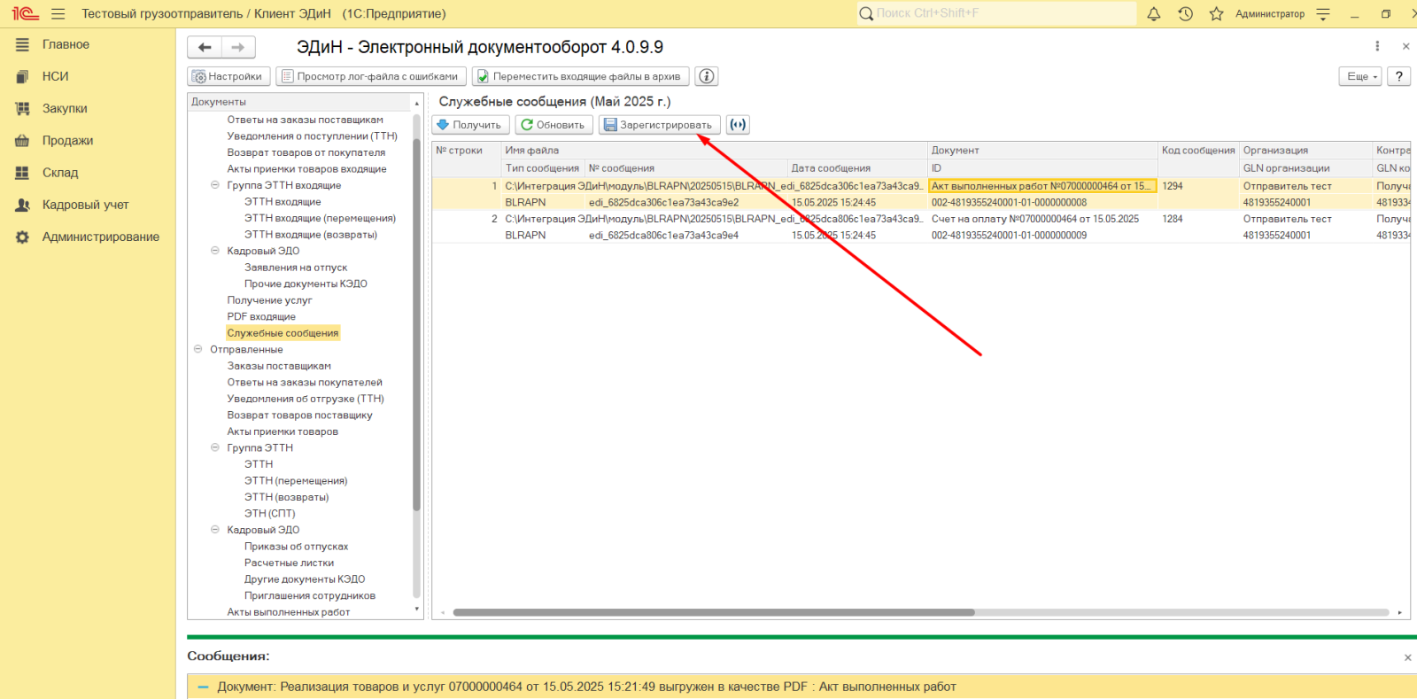Select Уведомления о поступлении (ТТН)

312,136
